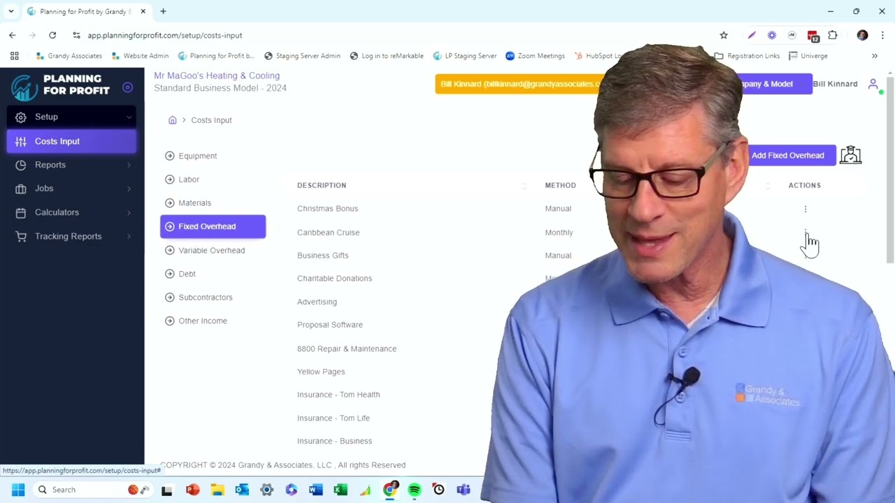Image resolution: width=895 pixels, height=503 pixels.
Task: Show more bookmarks with the double chevron
Action: coord(875,56)
